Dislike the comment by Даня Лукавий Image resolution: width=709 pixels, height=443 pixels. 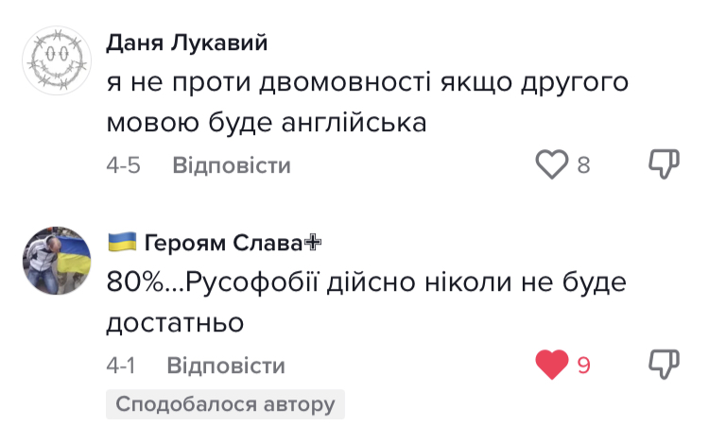664,164
